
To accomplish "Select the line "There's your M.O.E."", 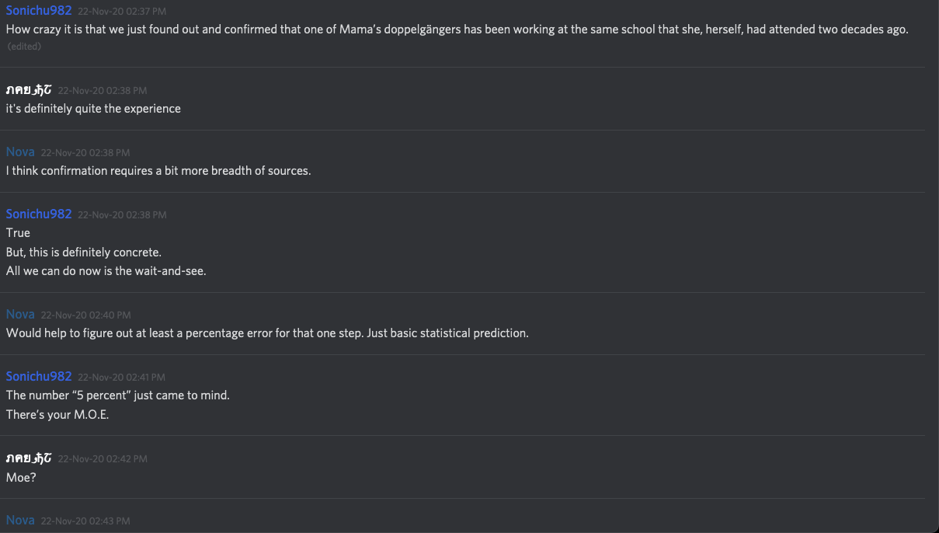I will 57,415.
